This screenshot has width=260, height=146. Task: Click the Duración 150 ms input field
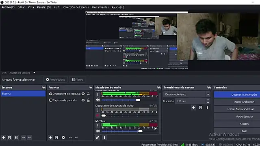click(191, 101)
